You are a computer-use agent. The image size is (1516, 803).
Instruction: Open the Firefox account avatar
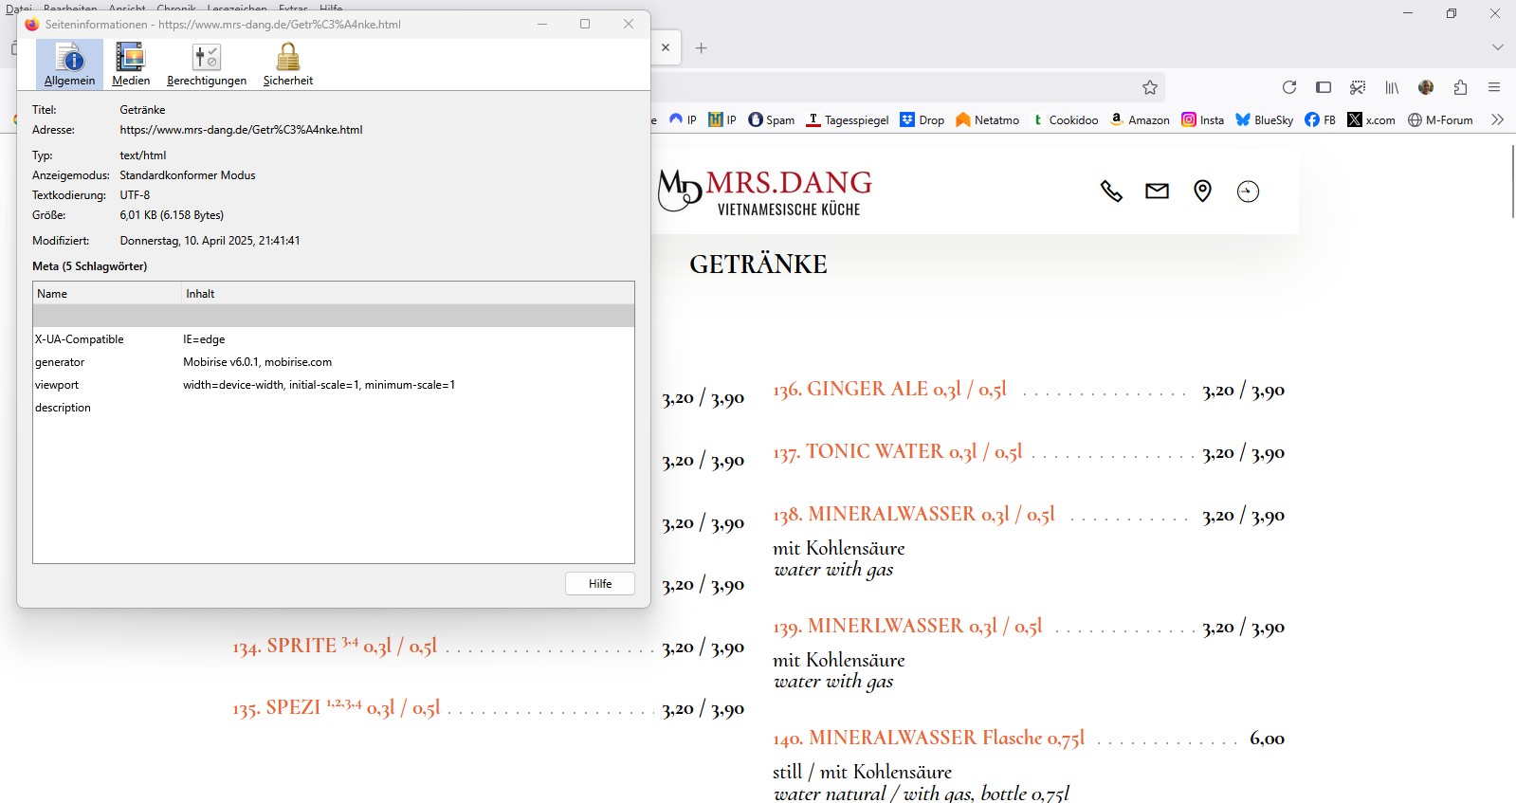[1426, 87]
